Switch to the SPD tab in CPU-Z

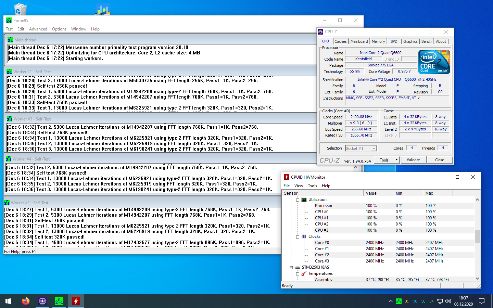pyautogui.click(x=394, y=41)
